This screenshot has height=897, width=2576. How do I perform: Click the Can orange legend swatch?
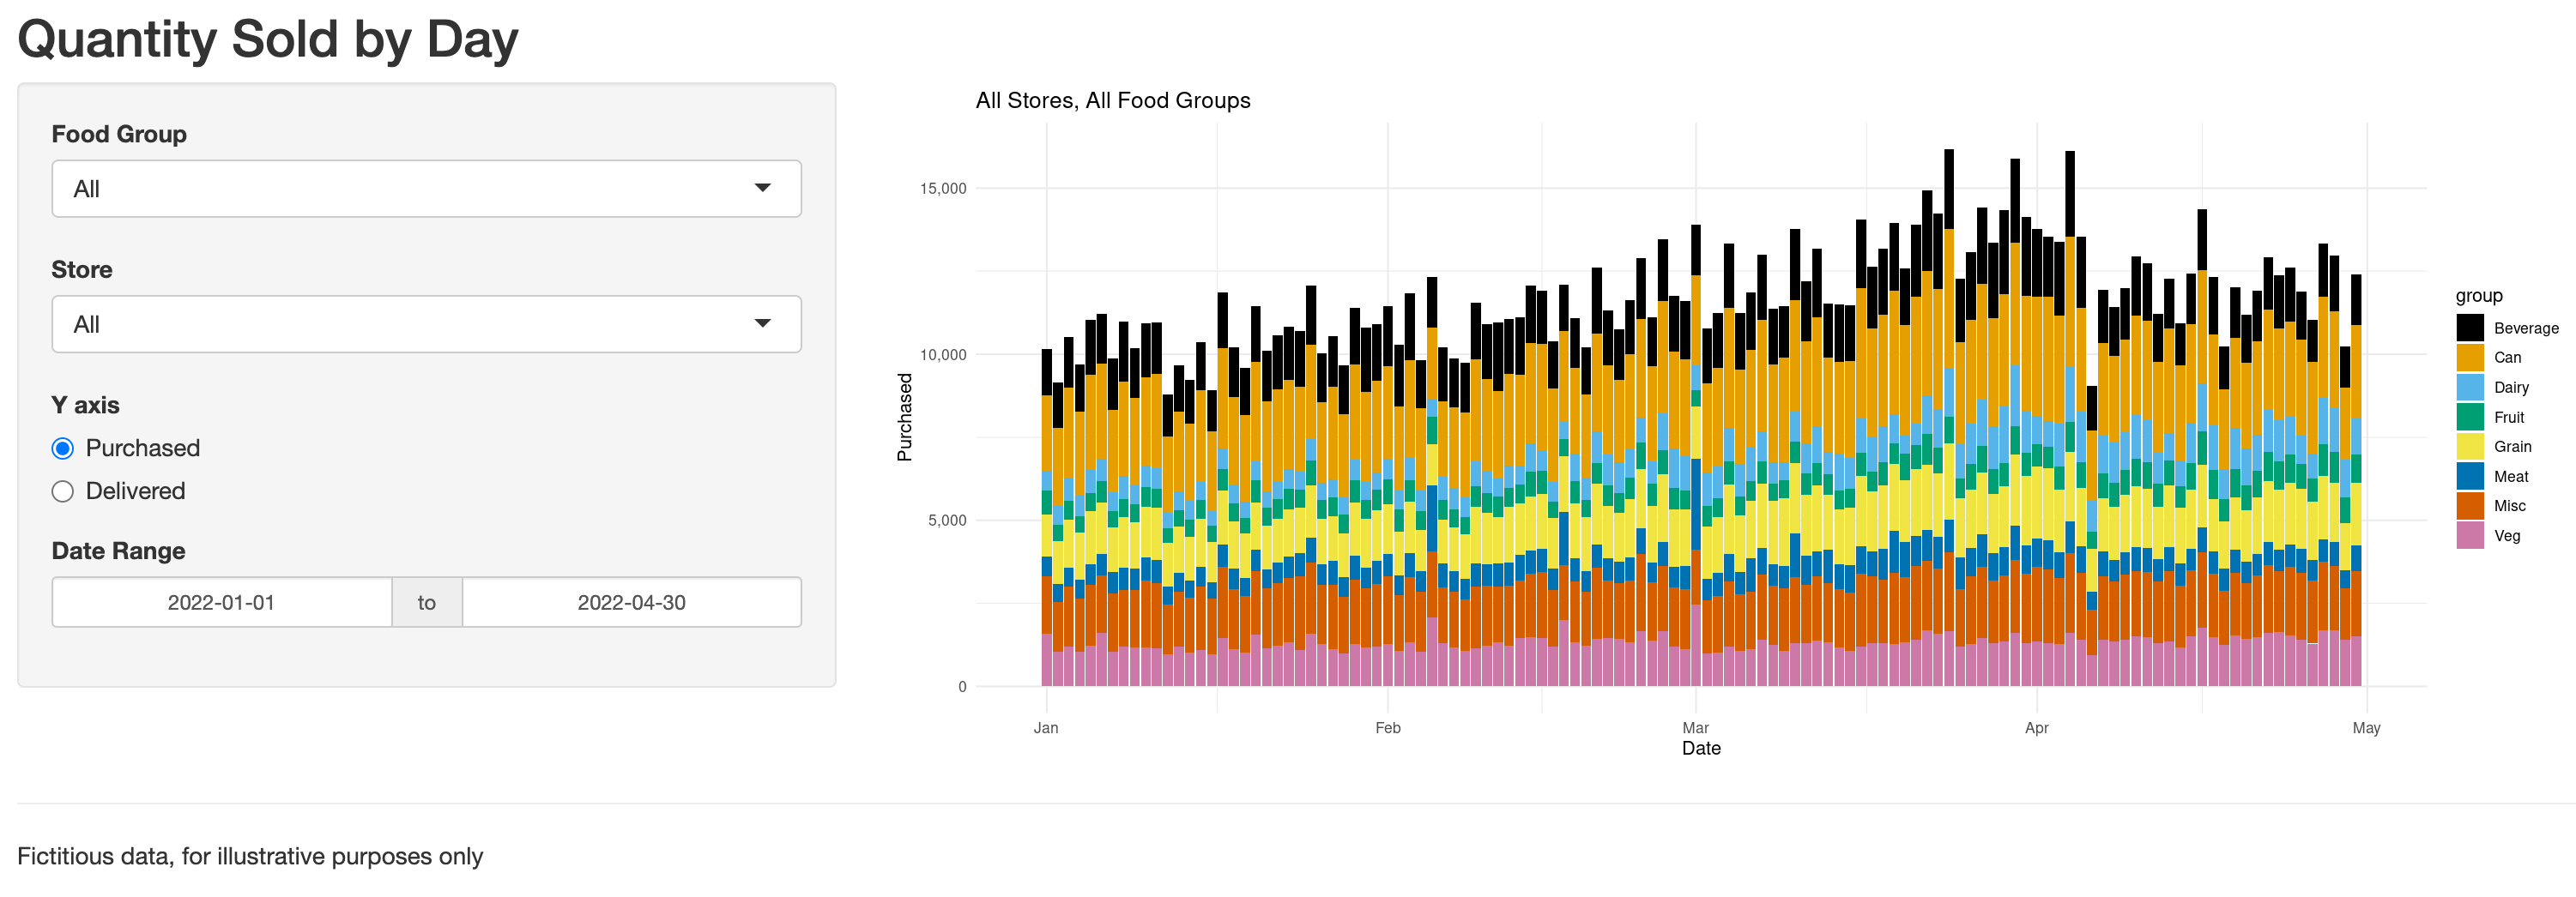point(2469,358)
